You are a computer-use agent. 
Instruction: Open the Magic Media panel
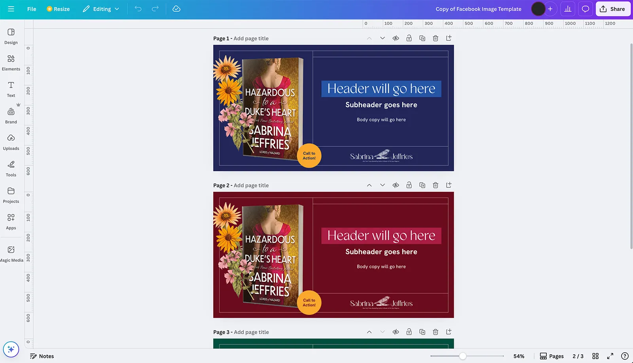click(11, 253)
